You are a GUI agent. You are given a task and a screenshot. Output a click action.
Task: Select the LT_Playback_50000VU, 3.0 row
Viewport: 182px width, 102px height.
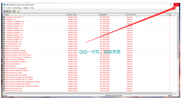click(x=90, y=37)
